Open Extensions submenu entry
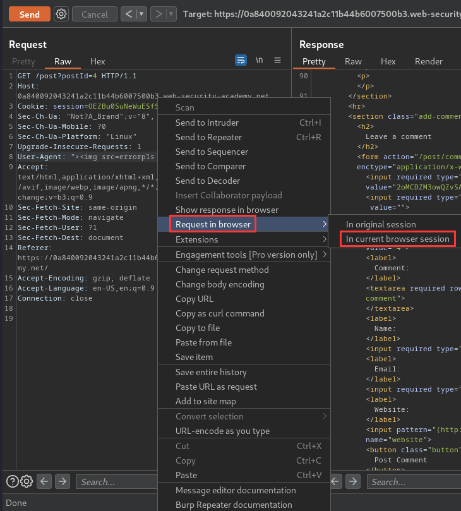The image size is (461, 511). click(244, 239)
